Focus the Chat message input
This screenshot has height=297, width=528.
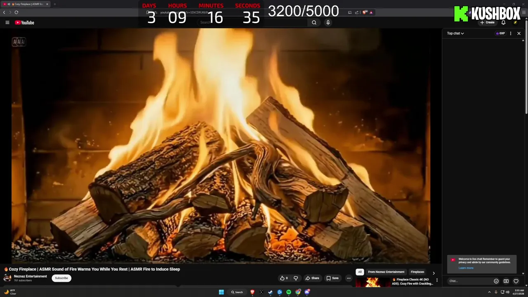[469, 281]
